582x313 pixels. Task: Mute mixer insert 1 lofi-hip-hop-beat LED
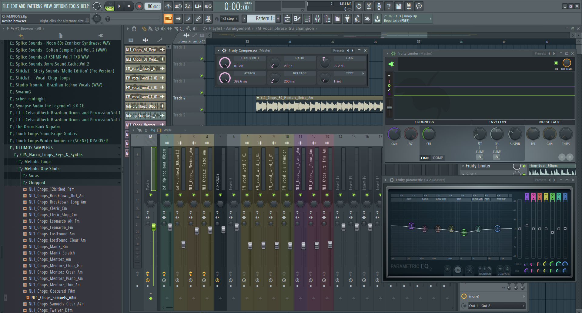[167, 195]
